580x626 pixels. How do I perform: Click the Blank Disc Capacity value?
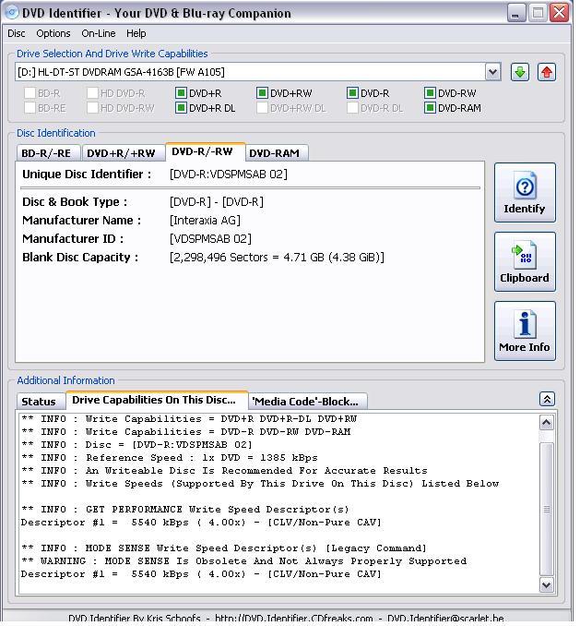click(277, 258)
